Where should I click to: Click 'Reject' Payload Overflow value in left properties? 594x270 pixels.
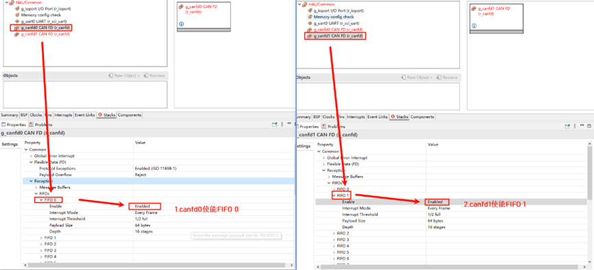pos(141,175)
